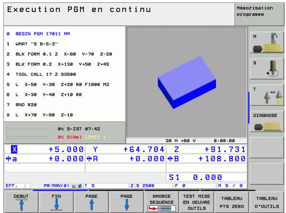Screen dimensions: 286x213
Task: Select AMORCE SEQUENCE softkey
Action: [x=162, y=202]
